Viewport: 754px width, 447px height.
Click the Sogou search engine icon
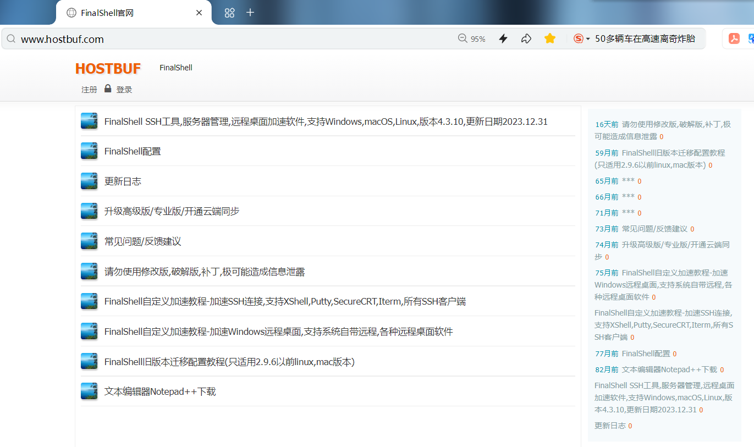point(578,38)
